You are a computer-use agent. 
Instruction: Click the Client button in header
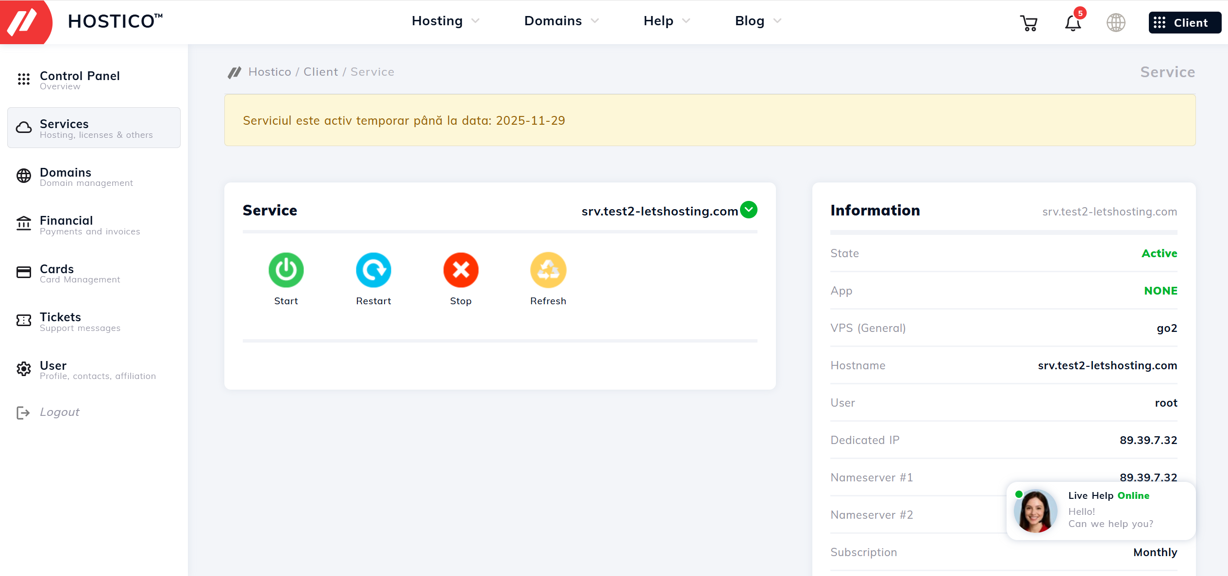click(1185, 23)
